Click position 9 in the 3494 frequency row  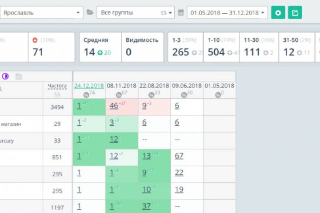[144, 106]
